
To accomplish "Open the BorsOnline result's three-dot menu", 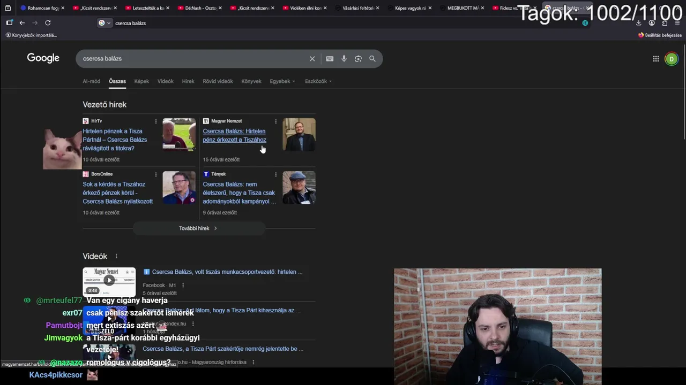I will tap(156, 174).
